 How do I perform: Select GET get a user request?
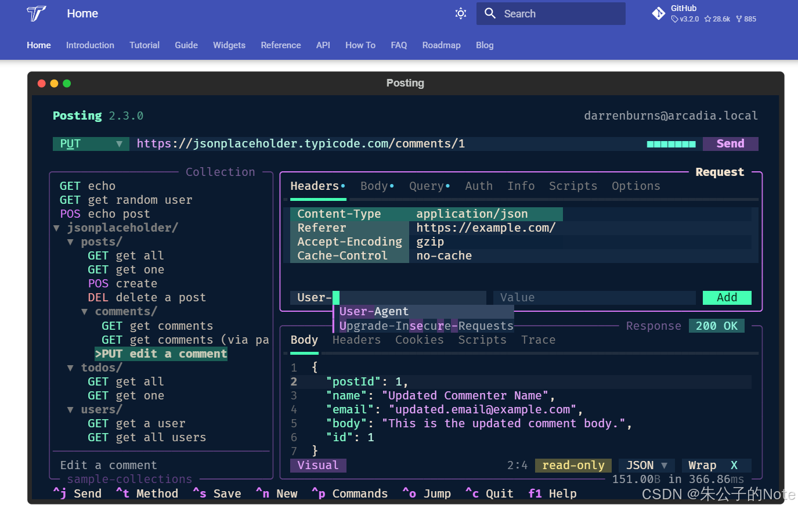[x=136, y=423]
